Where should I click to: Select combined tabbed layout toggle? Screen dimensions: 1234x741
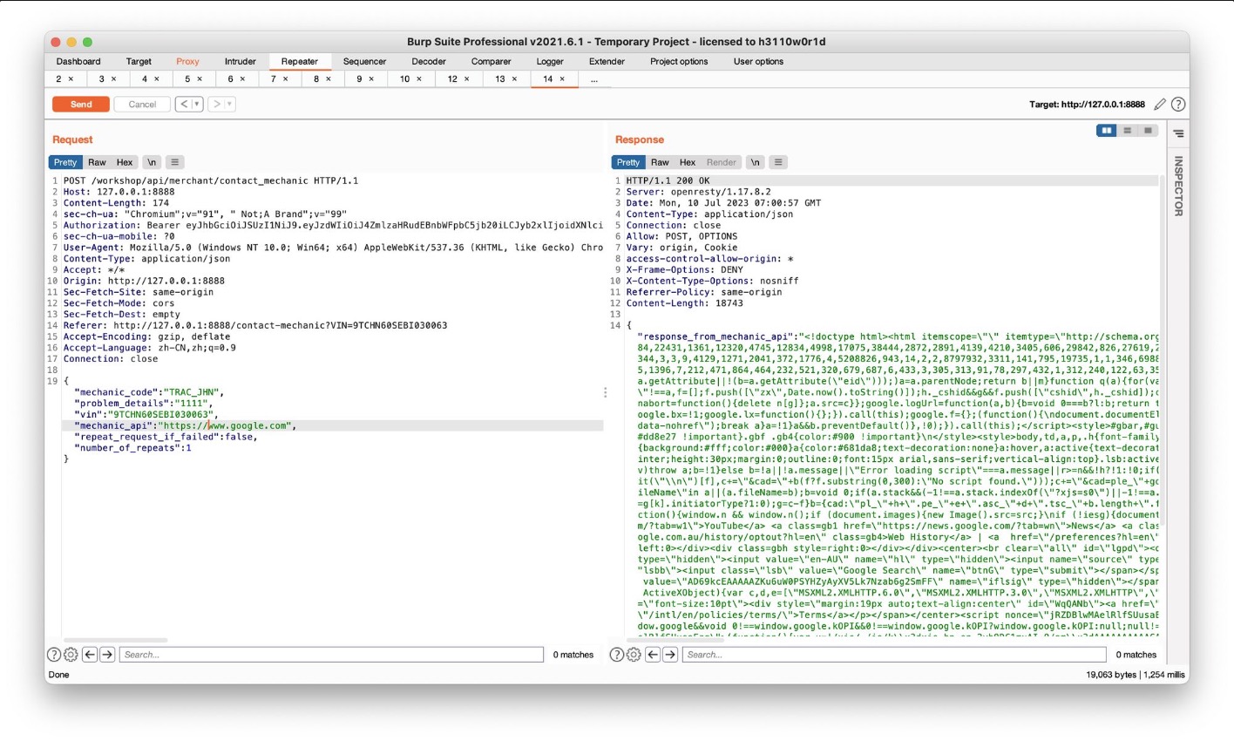[1148, 131]
